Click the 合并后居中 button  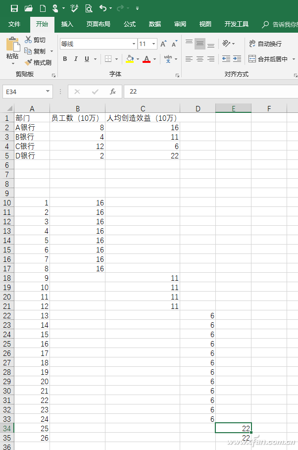268,59
